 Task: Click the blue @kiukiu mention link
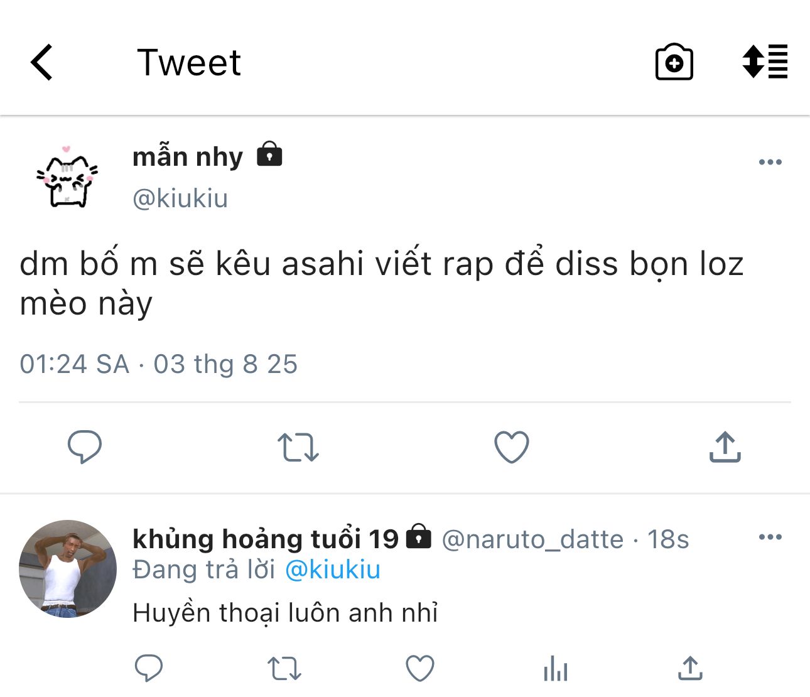coord(333,570)
